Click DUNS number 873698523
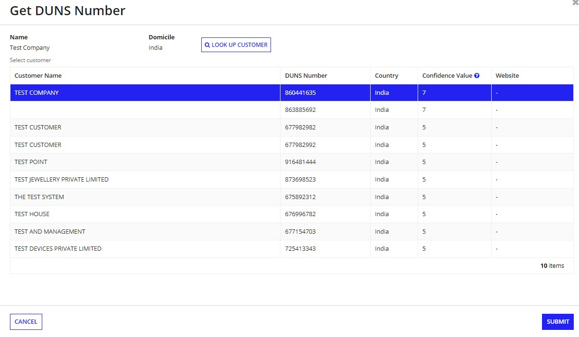Screen dimensions: 579x337 (300, 180)
